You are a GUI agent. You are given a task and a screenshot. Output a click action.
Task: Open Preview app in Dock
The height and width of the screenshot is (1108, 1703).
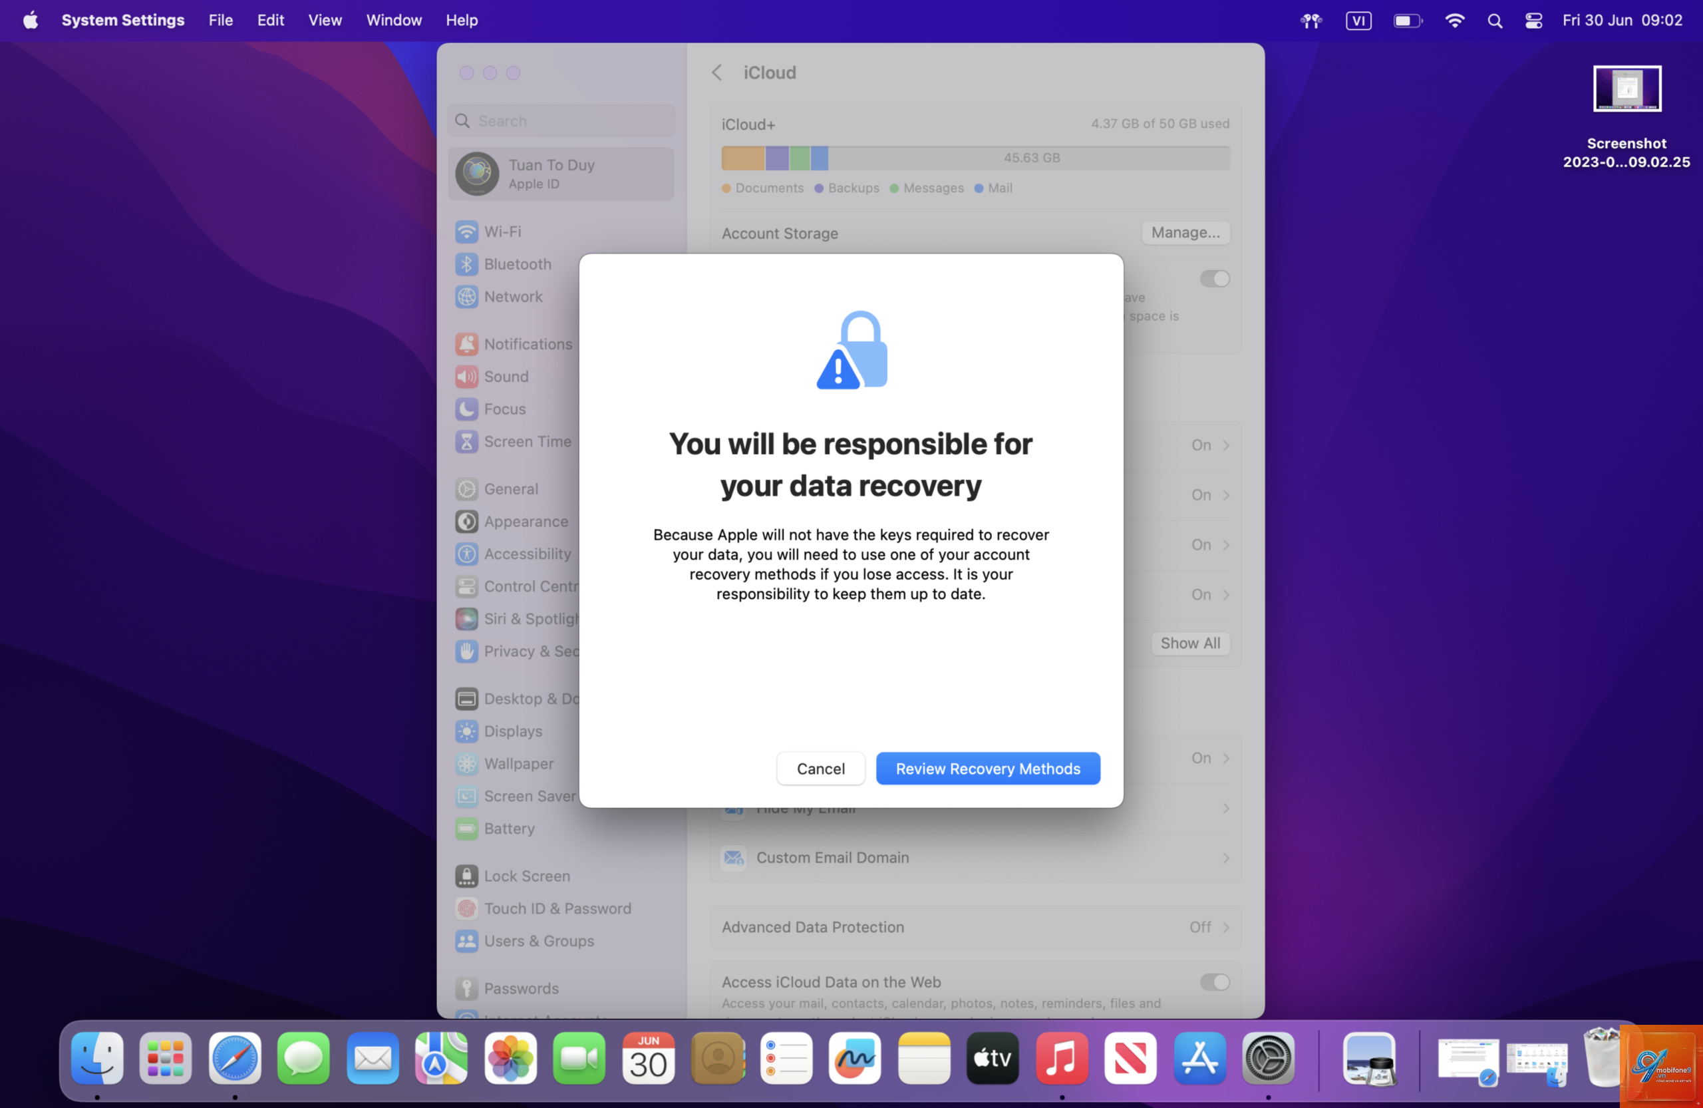tap(1370, 1058)
